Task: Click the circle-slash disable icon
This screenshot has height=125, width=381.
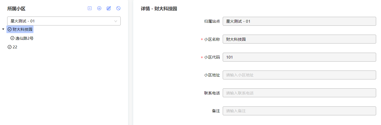Action: pos(118,8)
